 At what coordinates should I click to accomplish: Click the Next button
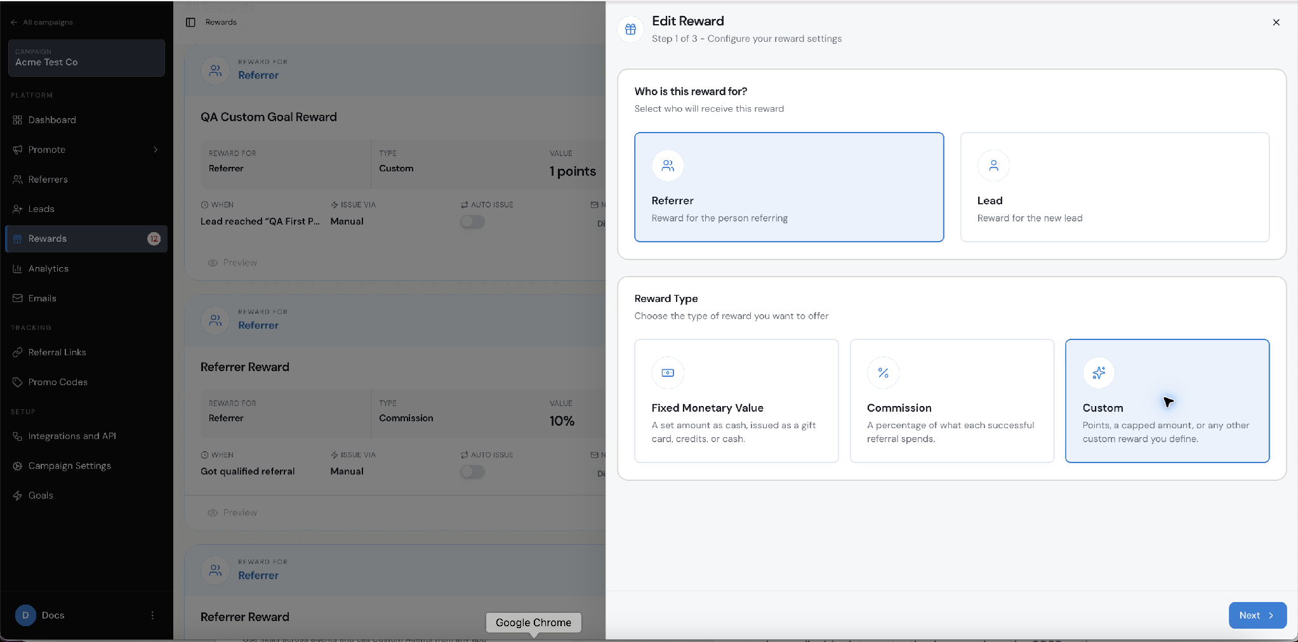point(1257,615)
